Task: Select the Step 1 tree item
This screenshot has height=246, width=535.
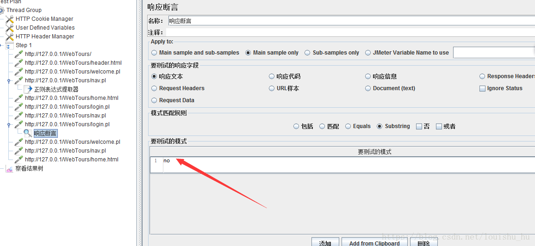Action: pos(24,45)
